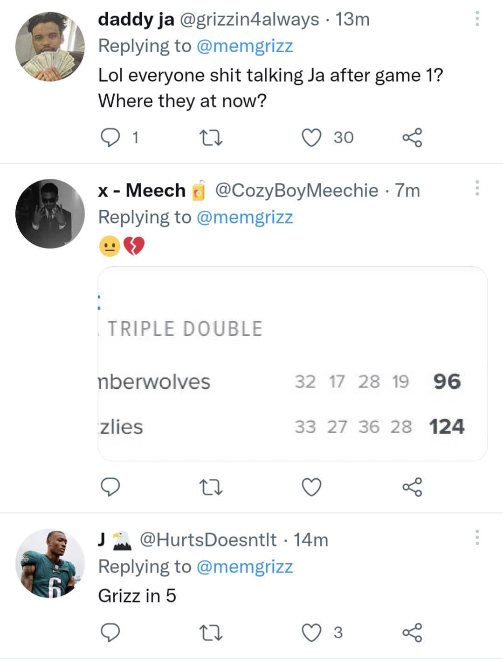The width and height of the screenshot is (503, 659).
Task: Toggle the like on x - Meech's tweet
Action: coord(311,487)
